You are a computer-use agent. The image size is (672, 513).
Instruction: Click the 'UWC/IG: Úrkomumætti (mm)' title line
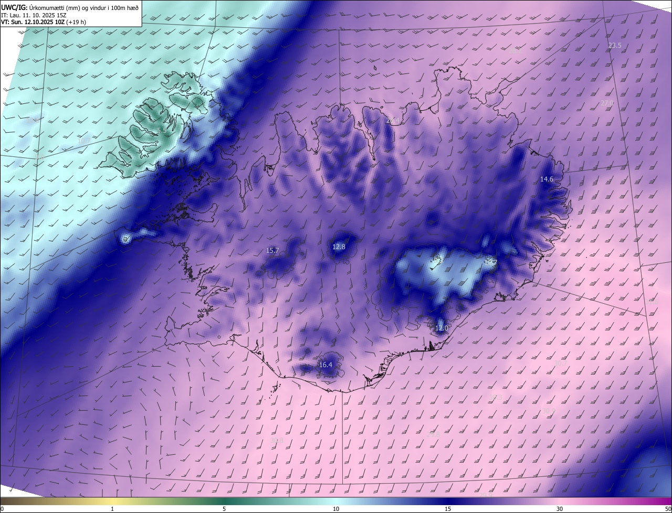tap(70, 7)
